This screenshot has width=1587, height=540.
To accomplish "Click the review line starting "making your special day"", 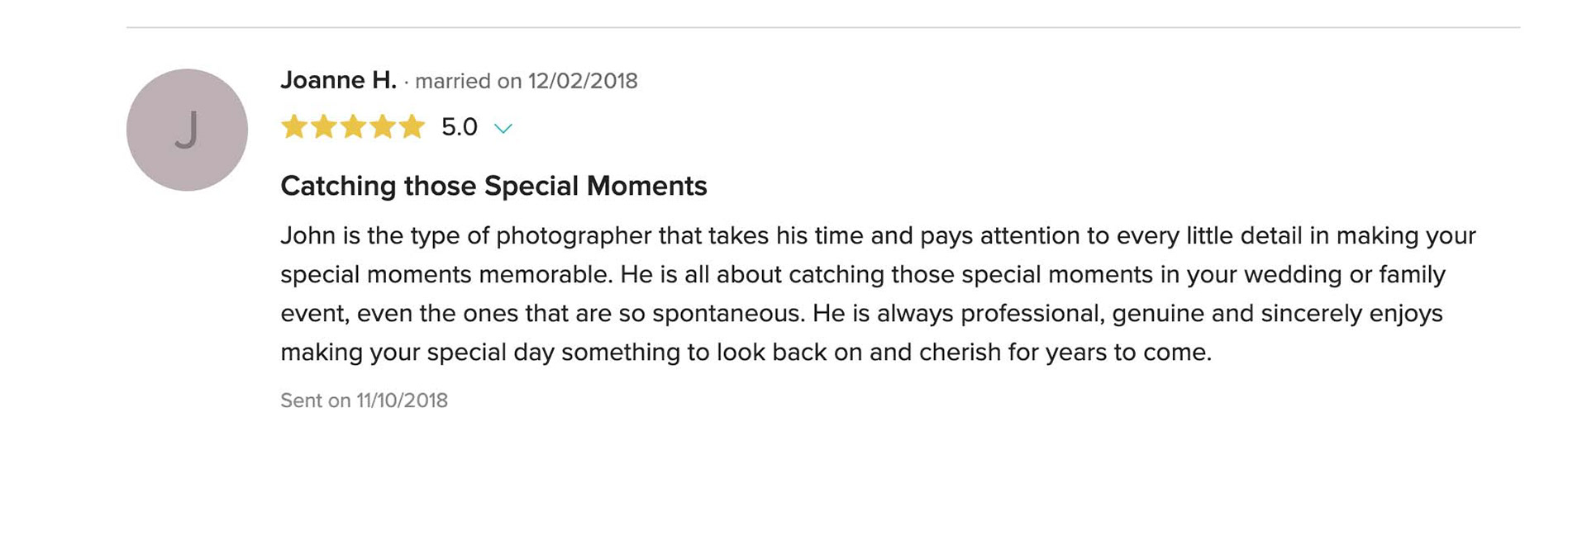I will [x=745, y=353].
